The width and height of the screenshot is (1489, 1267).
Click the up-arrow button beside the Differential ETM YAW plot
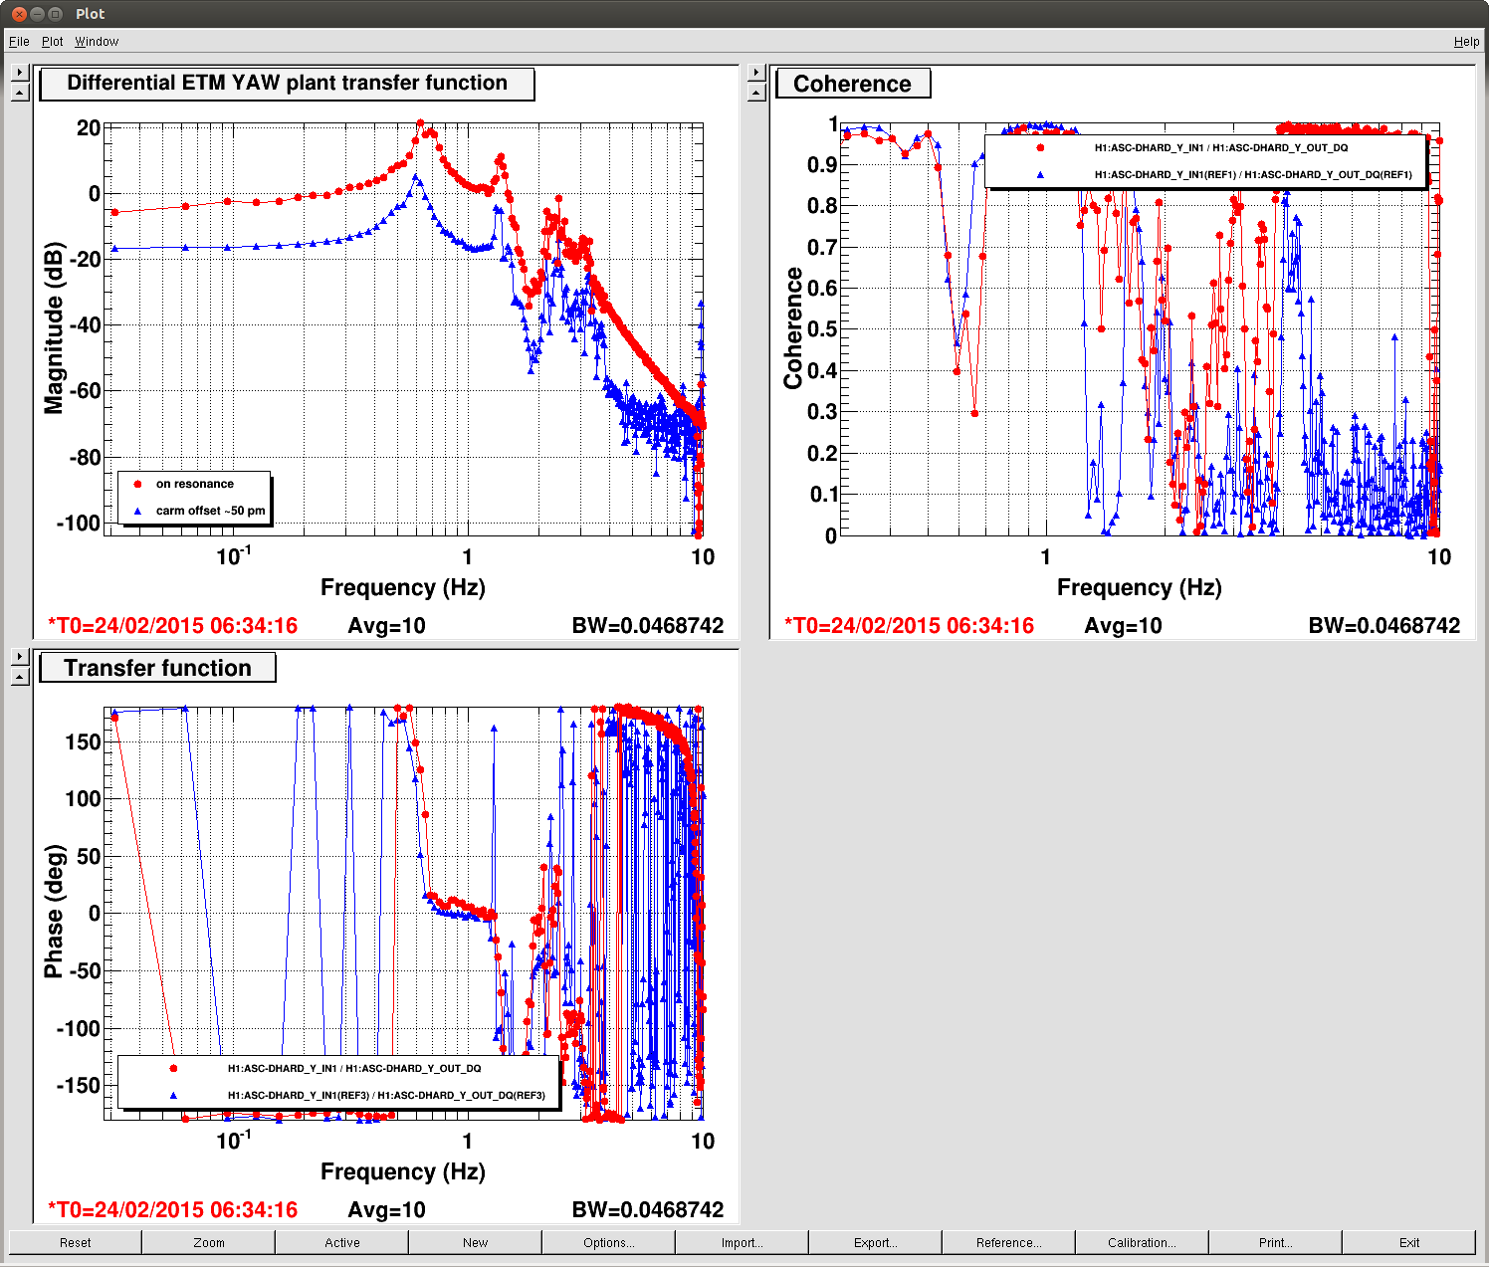pyautogui.click(x=20, y=93)
